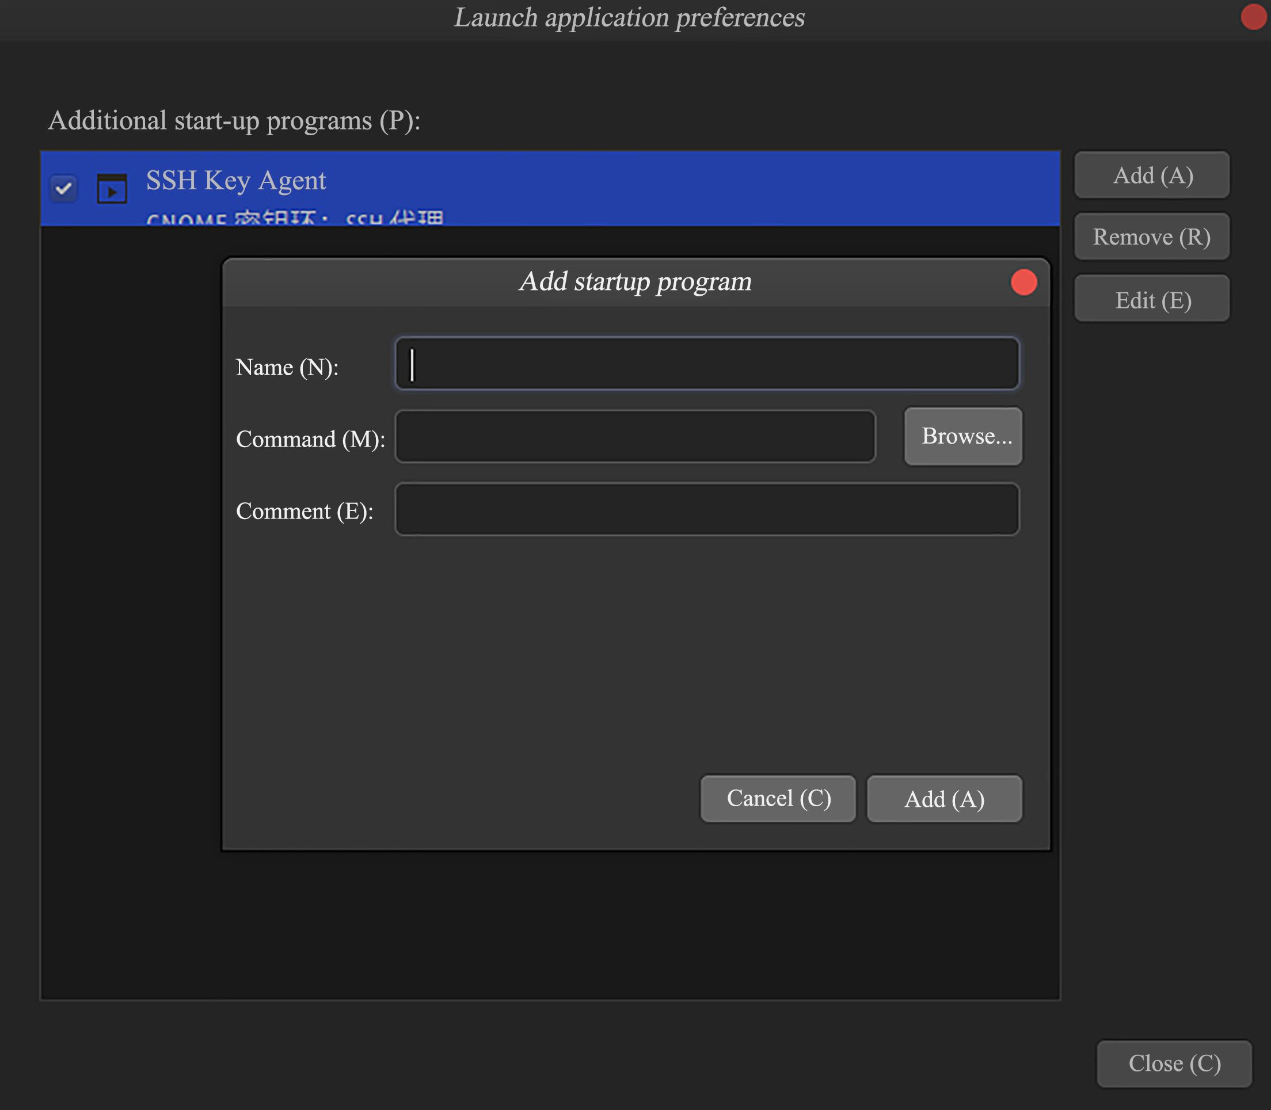Screen dimensions: 1271x1110
Task: Click the Edit (E) button
Action: pyautogui.click(x=1151, y=299)
